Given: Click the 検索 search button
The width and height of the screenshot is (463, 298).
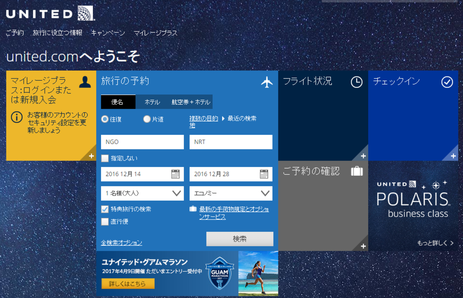Looking at the screenshot, I should point(240,239).
